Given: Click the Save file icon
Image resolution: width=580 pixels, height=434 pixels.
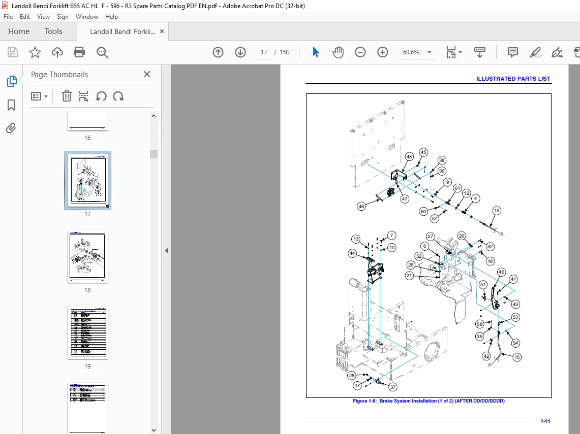Looking at the screenshot, I should (13, 52).
